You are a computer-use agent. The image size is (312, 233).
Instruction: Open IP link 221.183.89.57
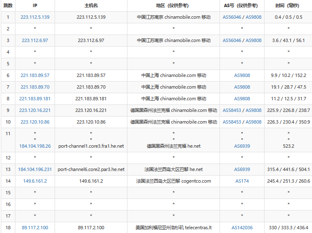35,75
